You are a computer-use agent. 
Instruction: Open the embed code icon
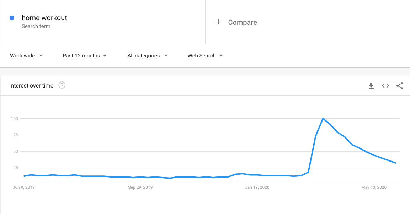[385, 86]
